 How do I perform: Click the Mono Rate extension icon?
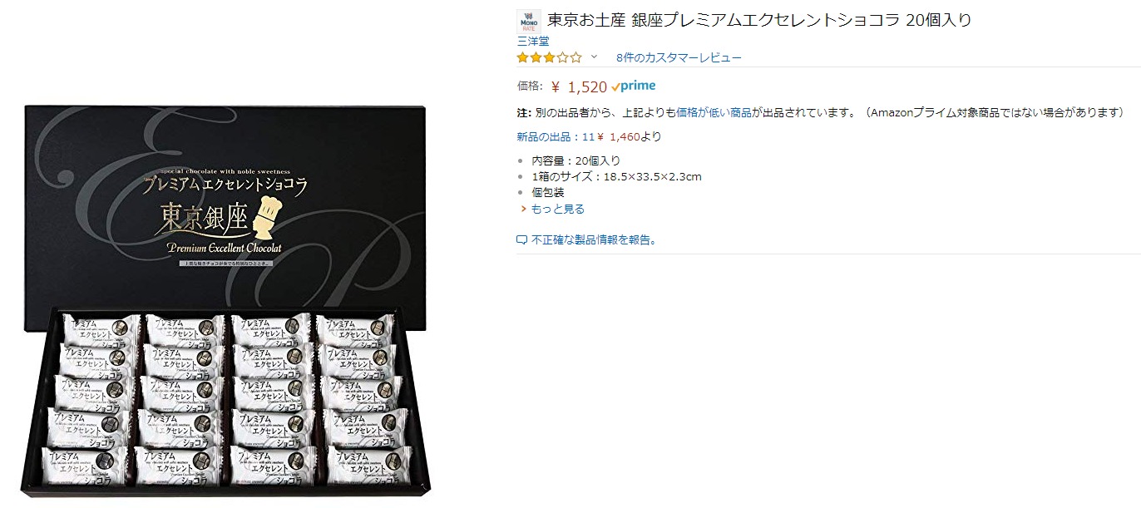point(528,21)
